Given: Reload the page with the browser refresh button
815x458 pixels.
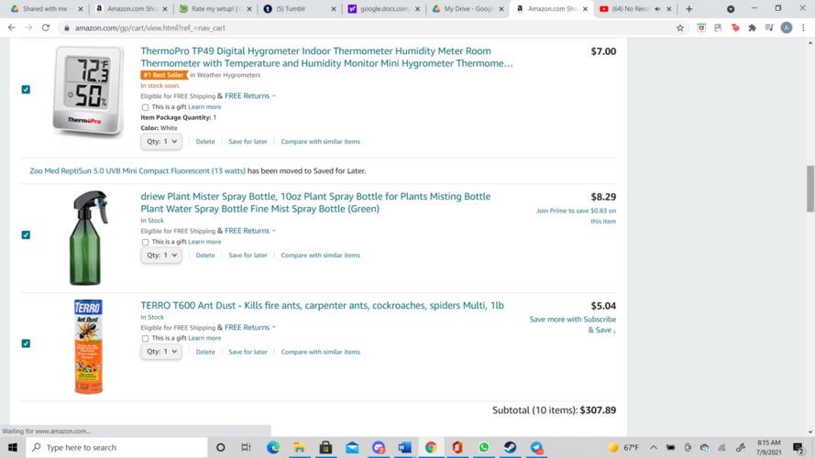Looking at the screenshot, I should point(46,27).
